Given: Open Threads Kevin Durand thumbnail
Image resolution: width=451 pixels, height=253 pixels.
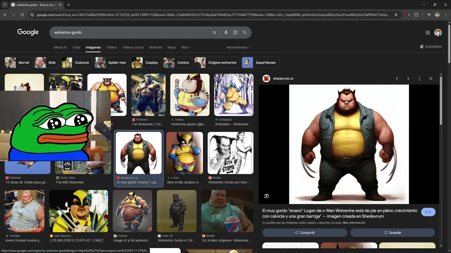Looking at the screenshot, I should pos(24,211).
